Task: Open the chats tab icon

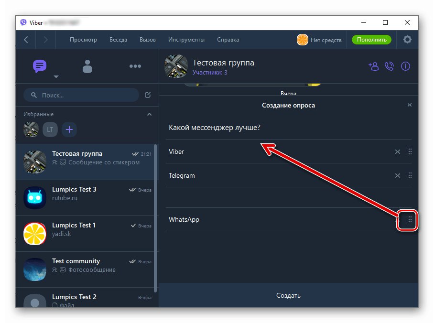Action: tap(40, 66)
